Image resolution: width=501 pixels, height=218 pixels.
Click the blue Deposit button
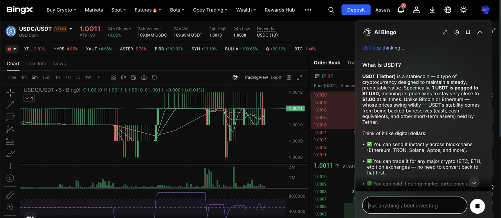click(x=356, y=10)
